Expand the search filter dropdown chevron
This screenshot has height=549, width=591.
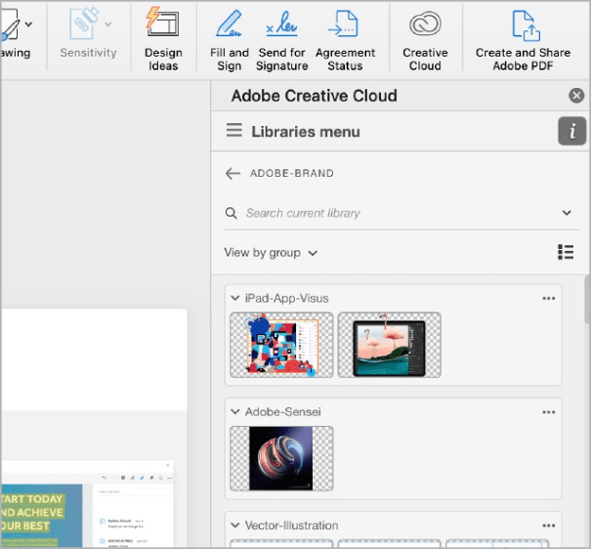[x=566, y=213]
